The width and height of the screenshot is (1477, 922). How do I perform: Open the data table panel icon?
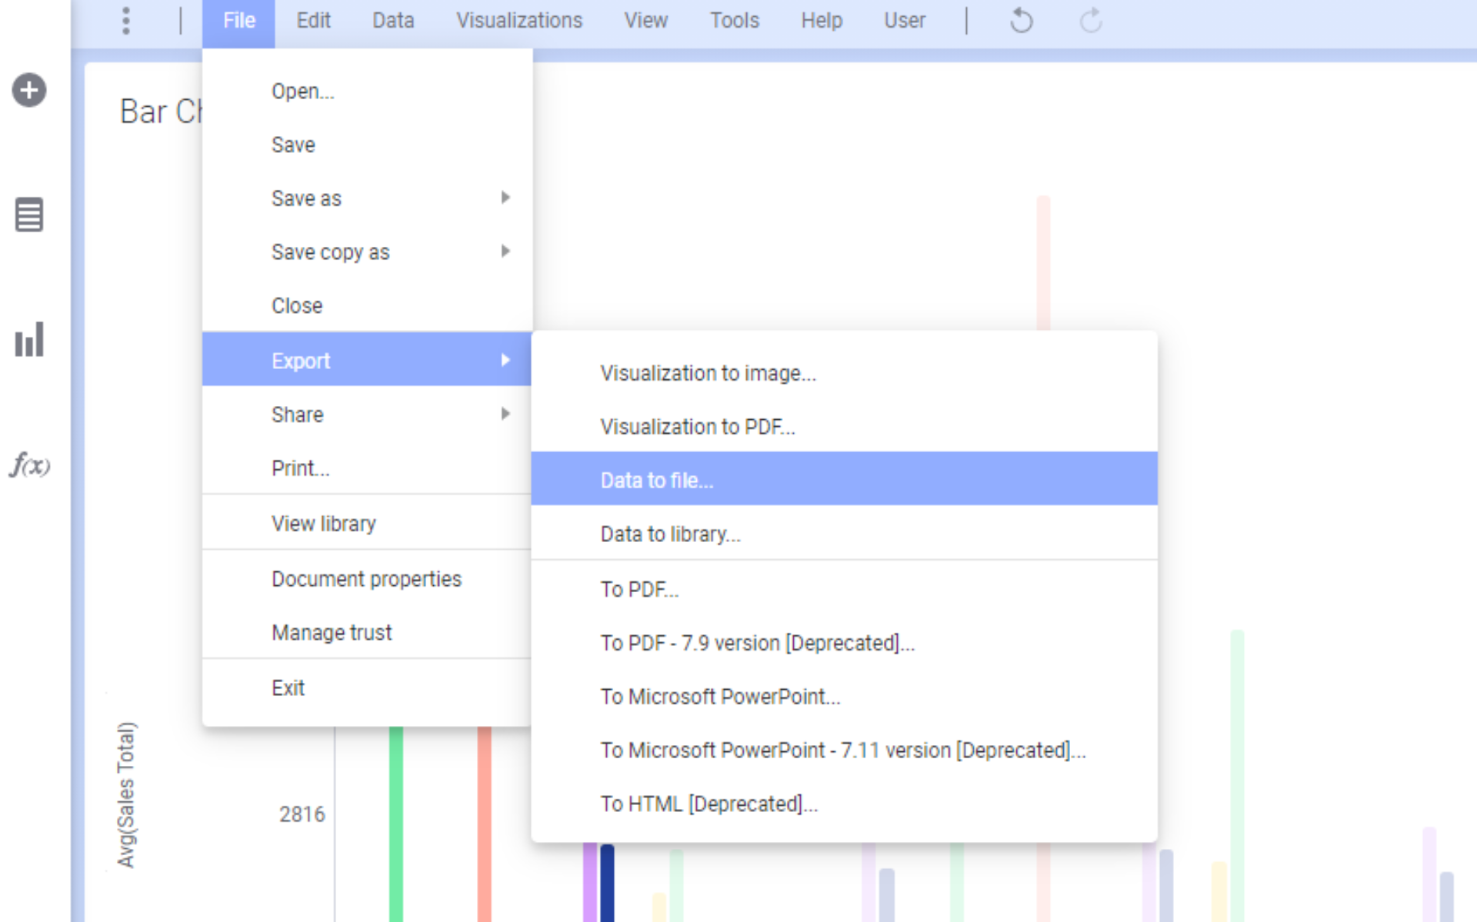point(29,215)
